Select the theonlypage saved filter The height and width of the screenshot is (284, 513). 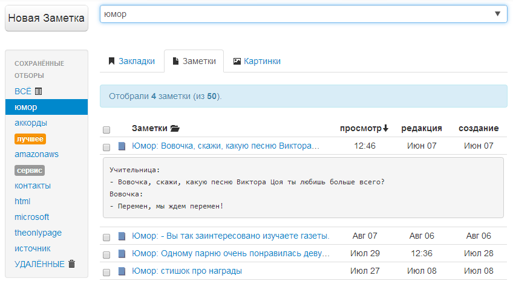point(38,233)
